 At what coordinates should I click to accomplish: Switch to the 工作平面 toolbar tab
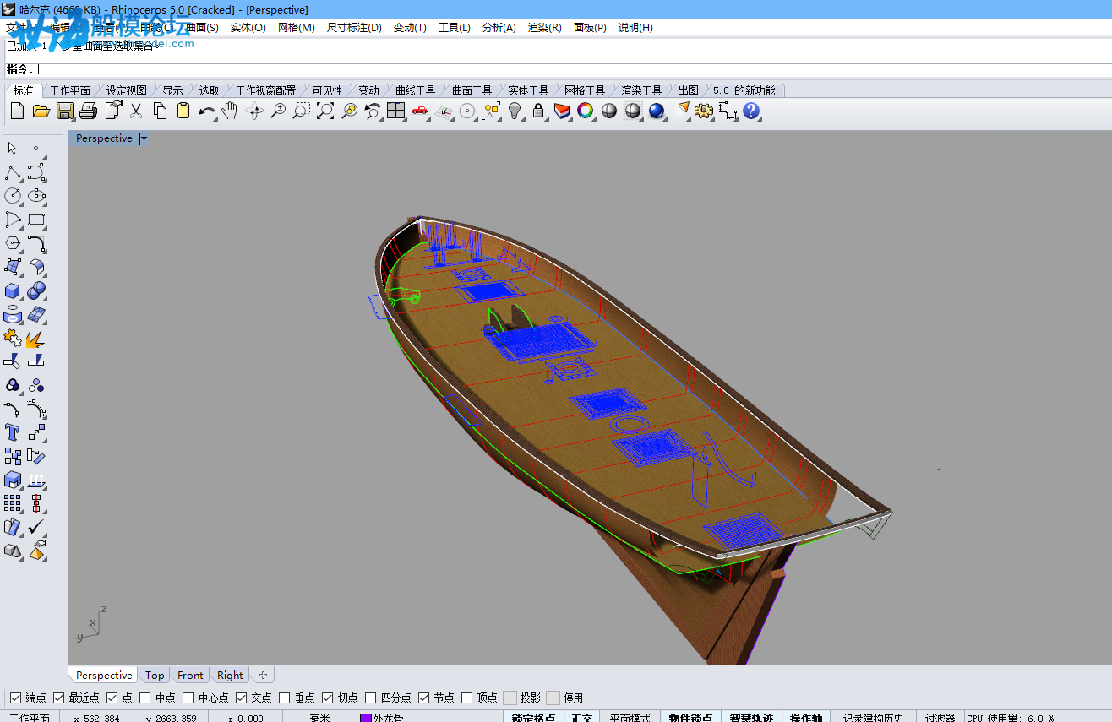pyautogui.click(x=70, y=90)
